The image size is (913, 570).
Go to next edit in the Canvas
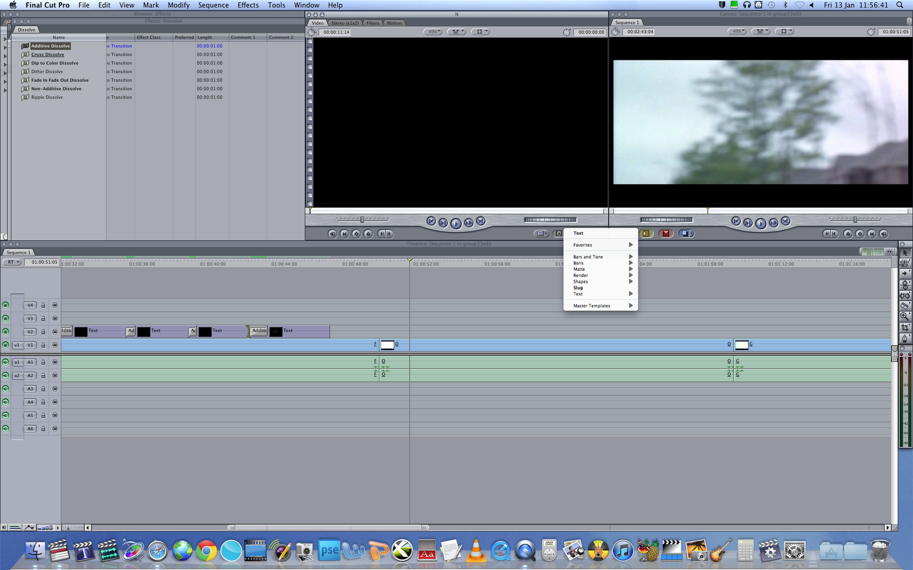click(x=785, y=221)
